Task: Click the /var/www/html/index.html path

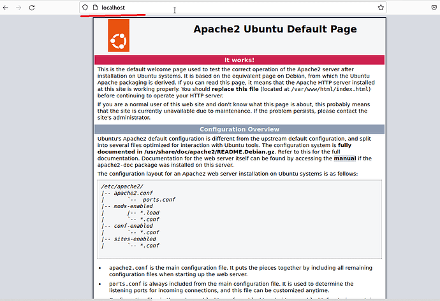Action: [x=330, y=89]
